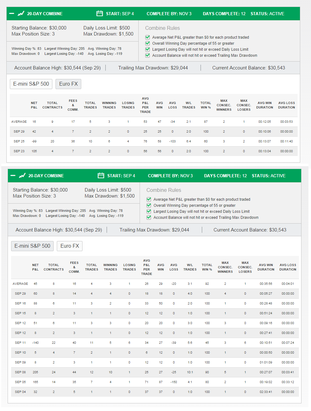The width and height of the screenshot is (311, 411).
Task: Select the AVERAGE row label in the upper table
Action: coord(19,122)
